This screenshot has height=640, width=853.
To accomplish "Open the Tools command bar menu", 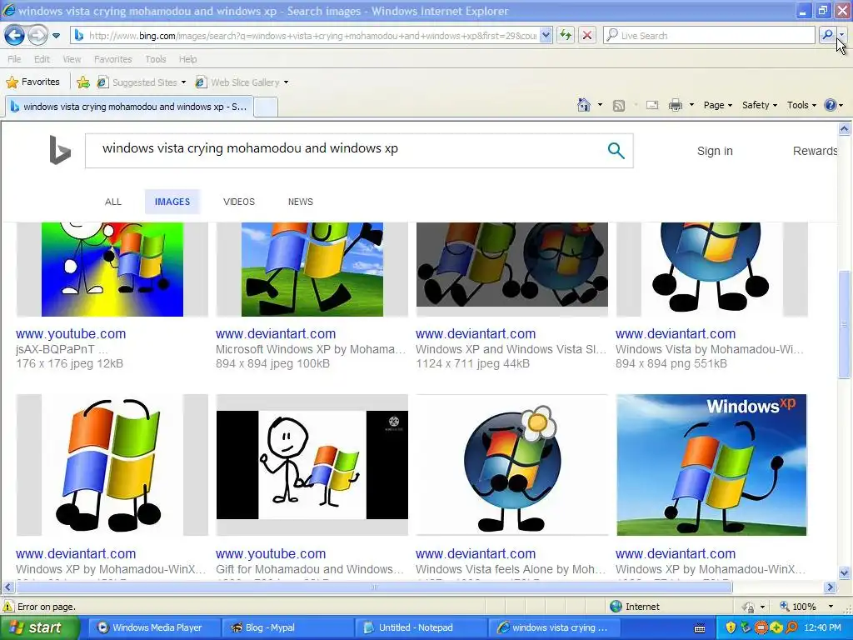I will [x=801, y=105].
